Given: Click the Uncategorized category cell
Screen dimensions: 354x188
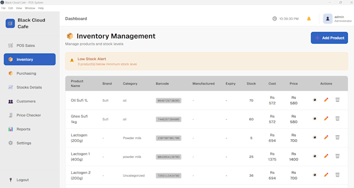Looking at the screenshot, I should [134, 176].
